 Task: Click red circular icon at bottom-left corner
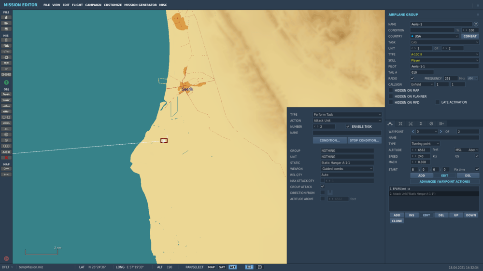coord(6,258)
